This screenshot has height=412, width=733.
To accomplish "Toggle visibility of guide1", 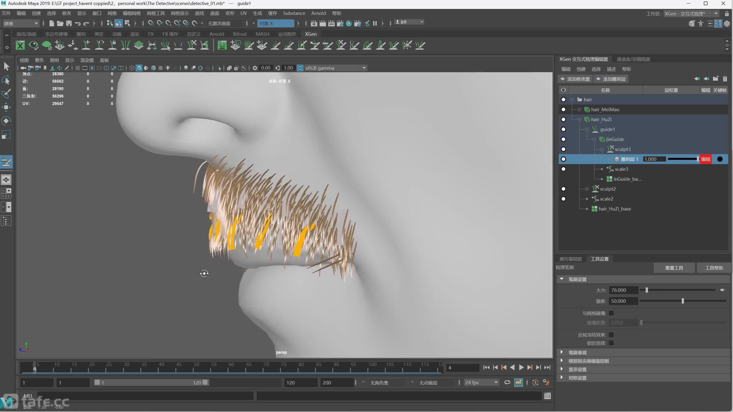I will (563, 129).
